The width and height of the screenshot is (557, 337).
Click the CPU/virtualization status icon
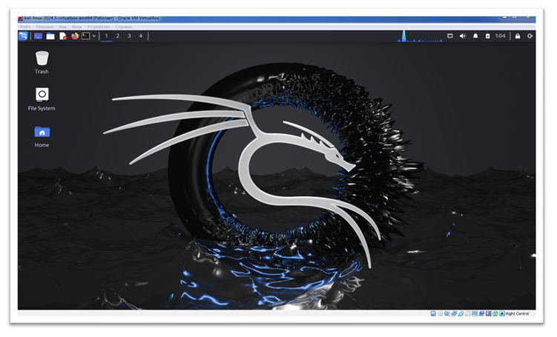click(x=488, y=313)
